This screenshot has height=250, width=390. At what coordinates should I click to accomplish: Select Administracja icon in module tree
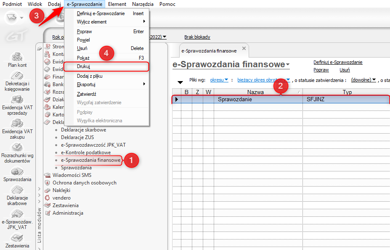[x=47, y=213]
